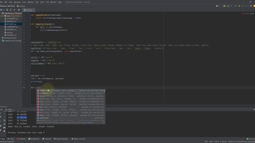
Task: Choose the hma completion suggestion
Action: [x=71, y=115]
